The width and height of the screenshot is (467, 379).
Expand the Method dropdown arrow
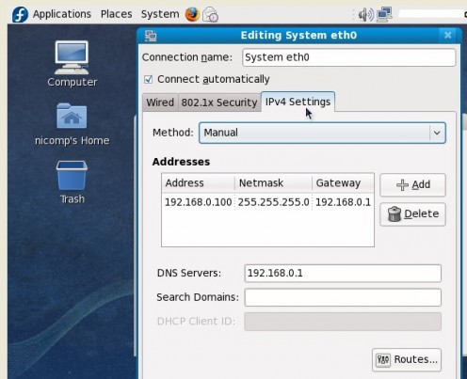point(437,133)
